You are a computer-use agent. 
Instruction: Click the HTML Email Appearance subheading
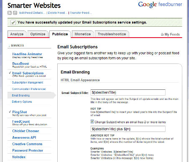click(80, 80)
